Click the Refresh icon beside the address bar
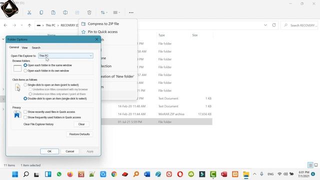 click(274, 25)
